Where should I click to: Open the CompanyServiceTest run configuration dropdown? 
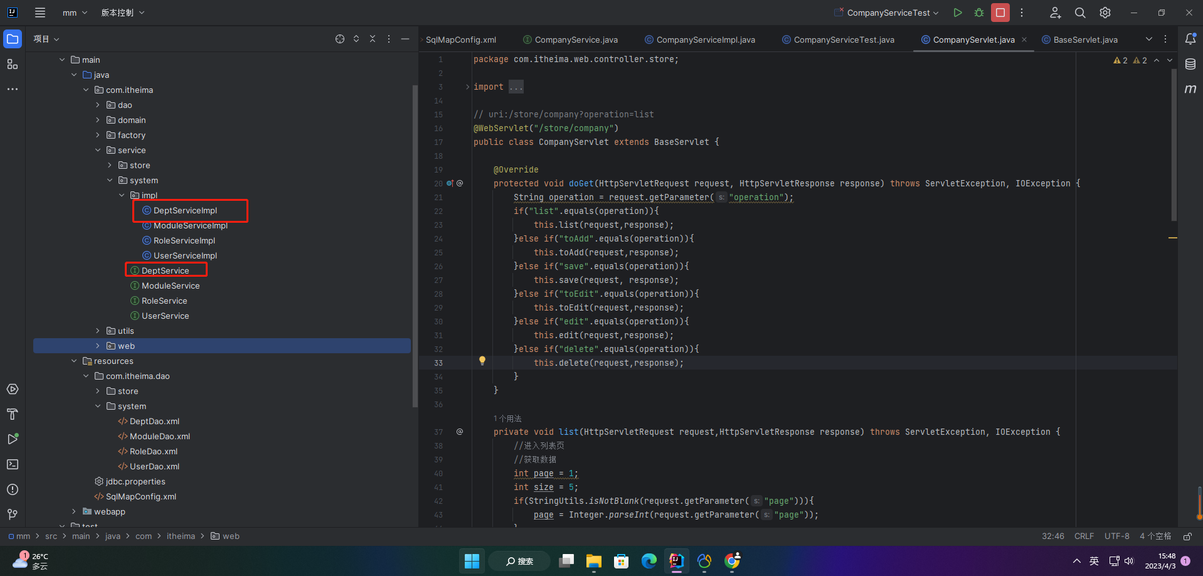[886, 13]
